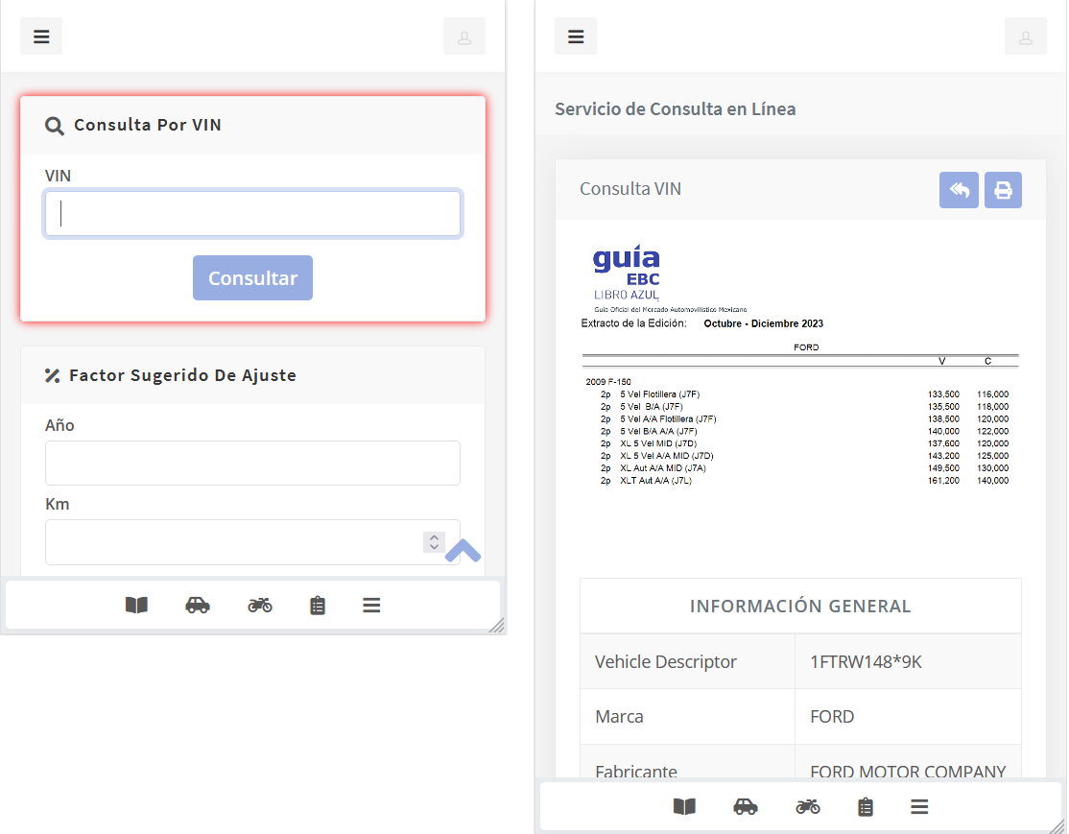The image size is (1069, 834).
Task: Click the user profile icon in right panel
Action: 1025,36
